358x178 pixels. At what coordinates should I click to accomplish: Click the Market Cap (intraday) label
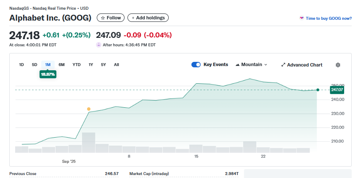[x=149, y=174]
